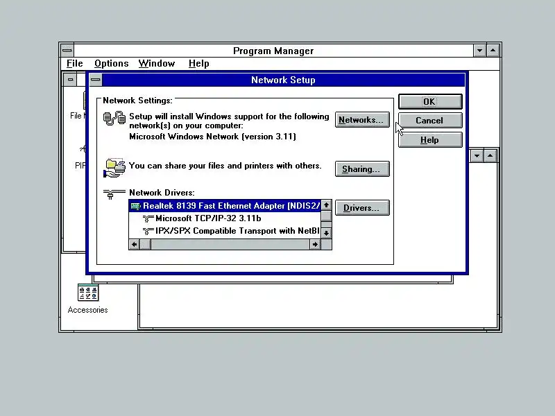Click the Network Setup title bar

(x=283, y=80)
